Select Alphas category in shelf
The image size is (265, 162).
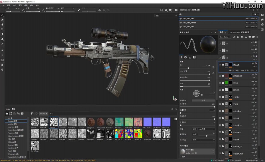[13, 124]
